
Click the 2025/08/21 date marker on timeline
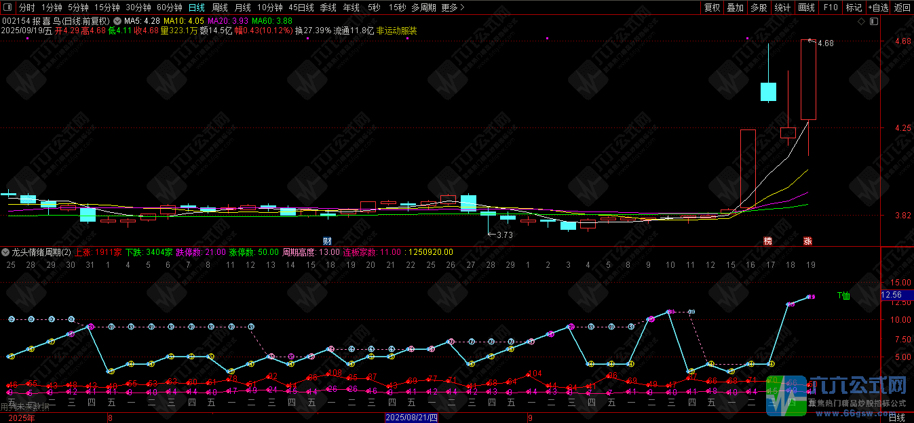(x=412, y=418)
